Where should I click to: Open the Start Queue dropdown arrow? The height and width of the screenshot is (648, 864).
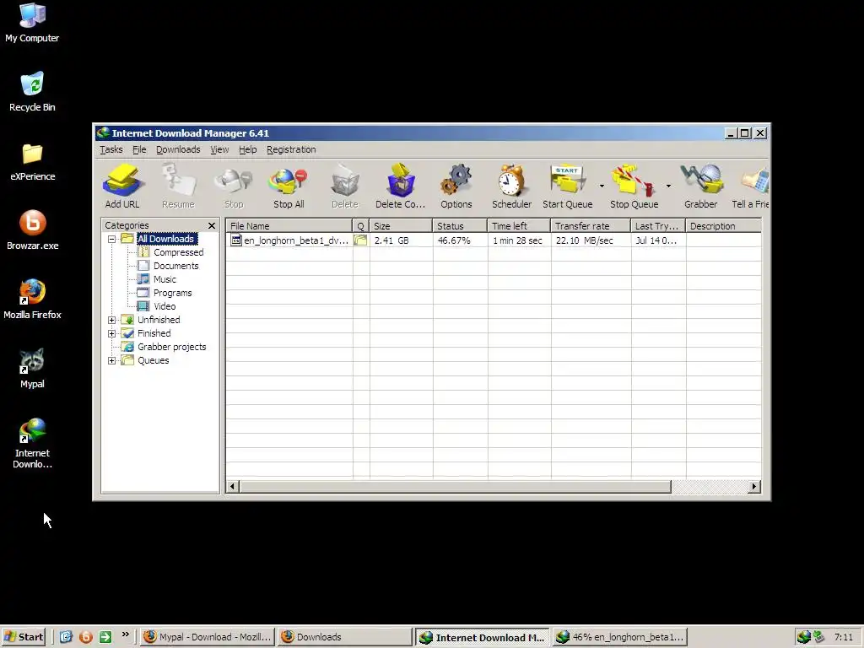pos(602,186)
